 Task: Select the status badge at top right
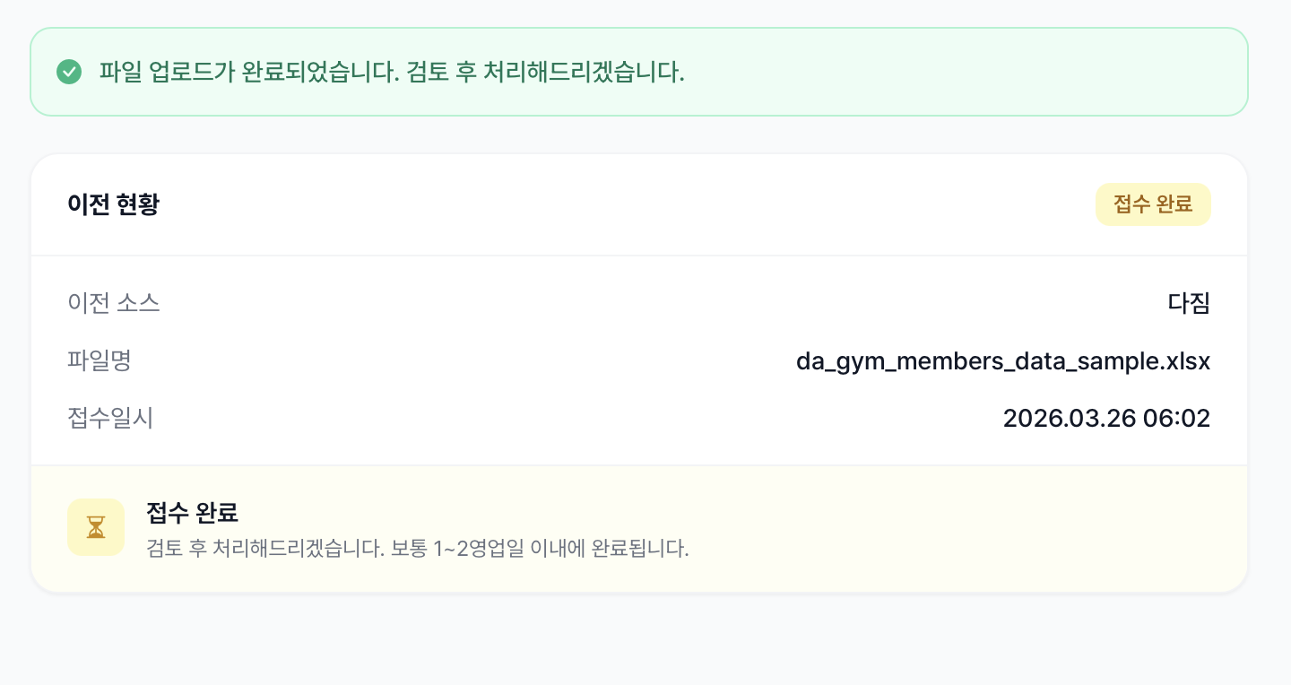(x=1153, y=204)
